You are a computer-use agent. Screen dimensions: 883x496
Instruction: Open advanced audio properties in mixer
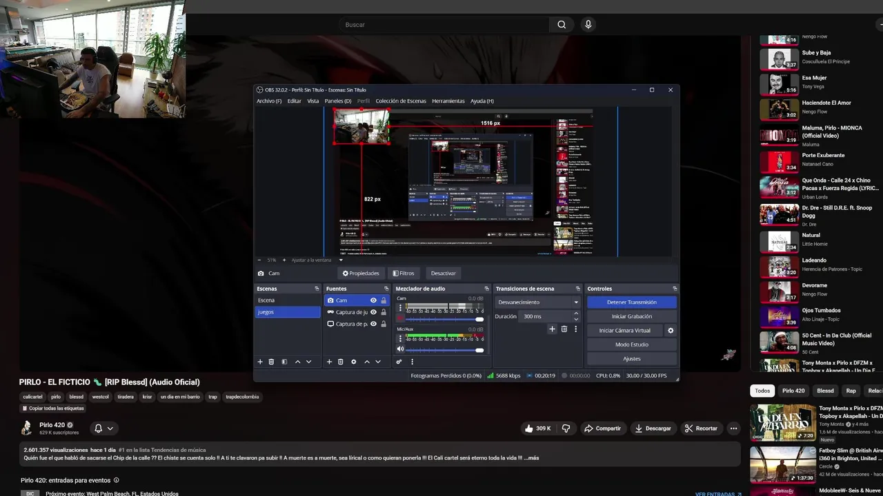399,362
